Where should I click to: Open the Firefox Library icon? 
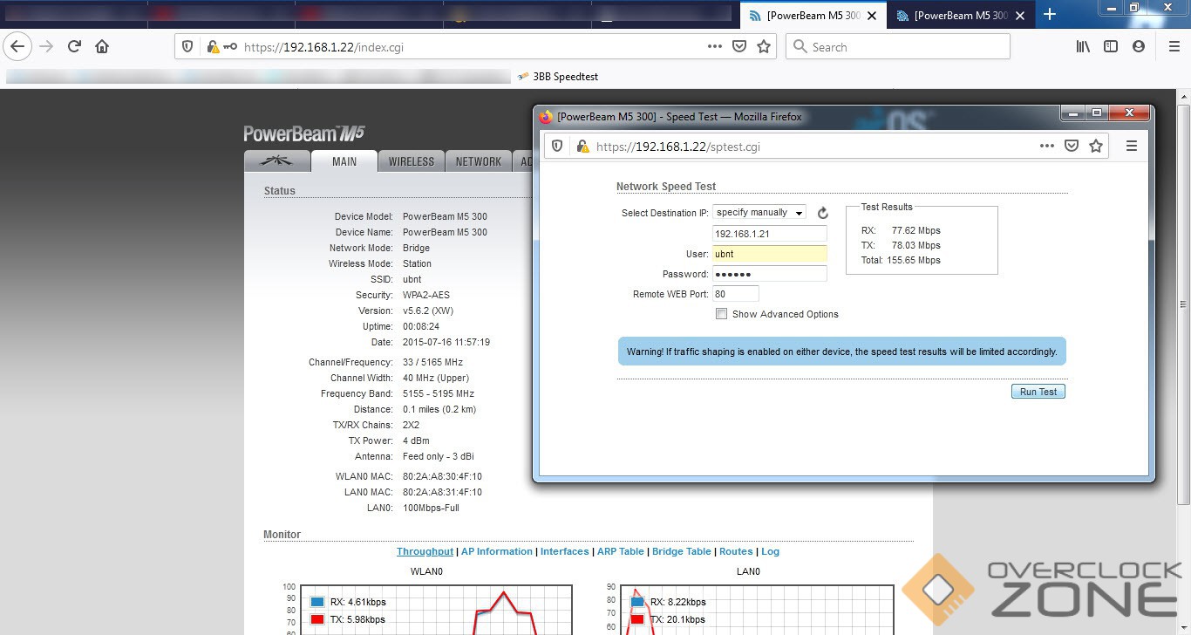(x=1083, y=47)
